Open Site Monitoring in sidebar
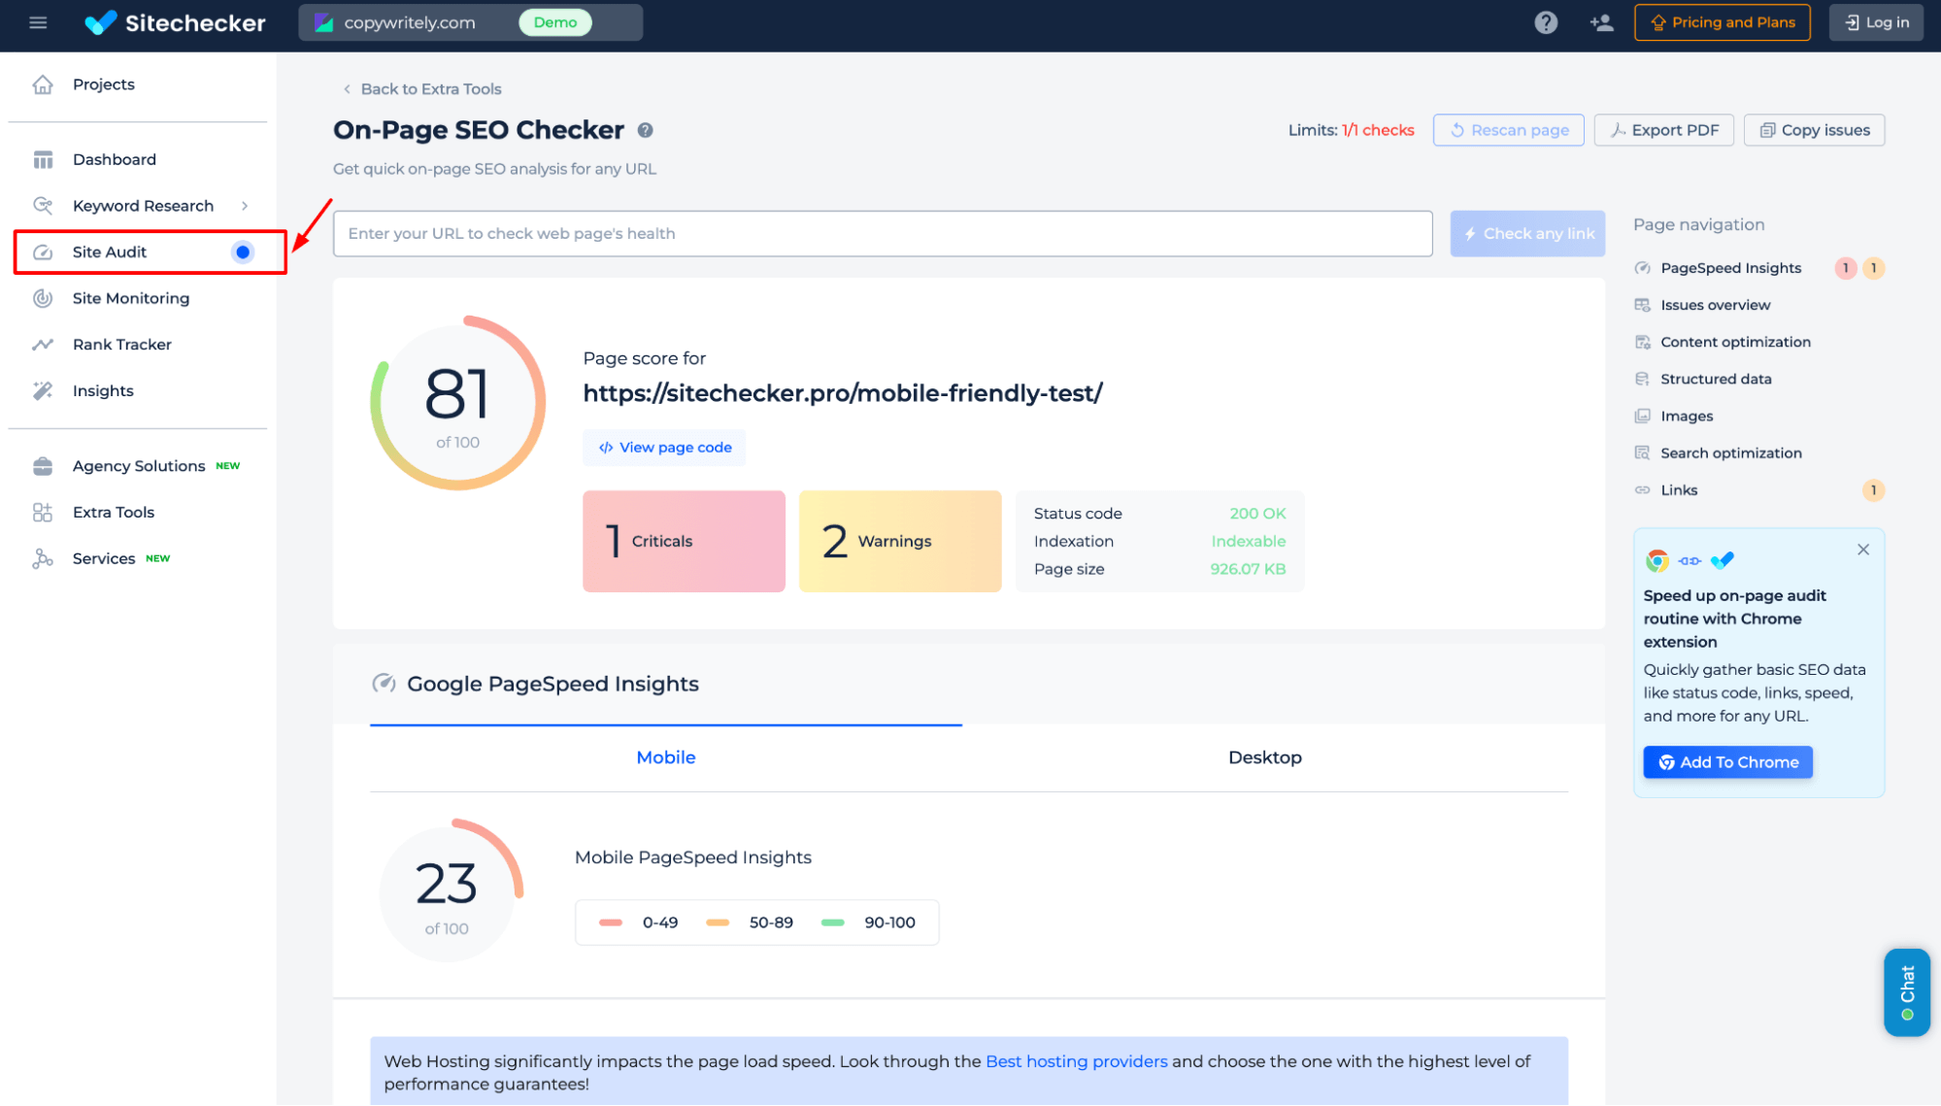This screenshot has height=1106, width=1941. click(x=130, y=298)
